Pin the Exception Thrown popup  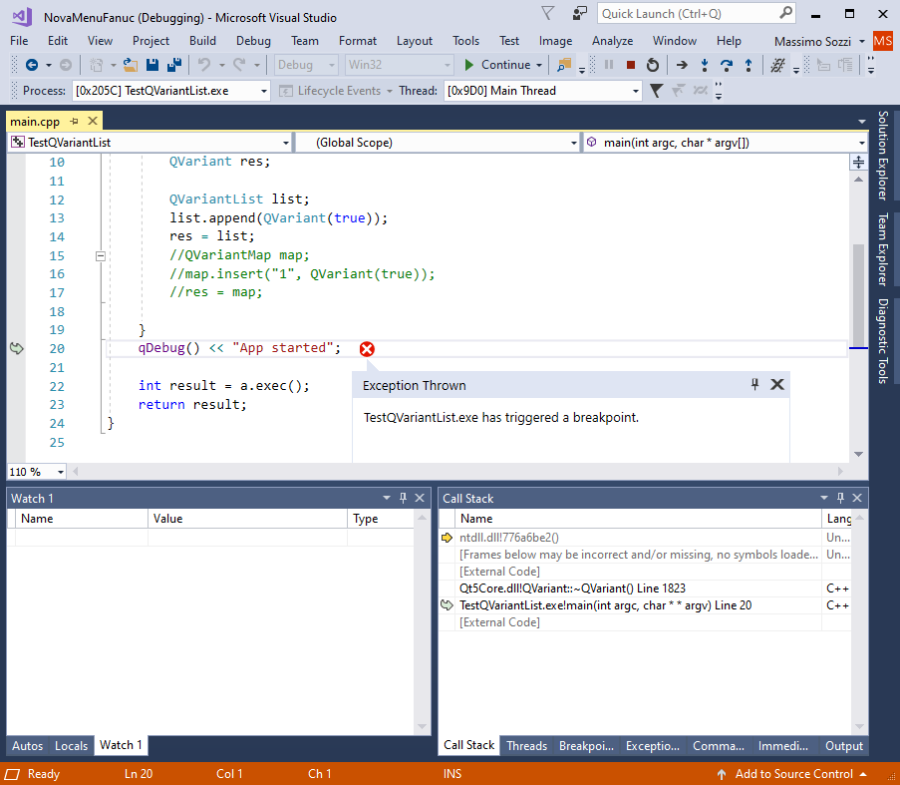(754, 384)
